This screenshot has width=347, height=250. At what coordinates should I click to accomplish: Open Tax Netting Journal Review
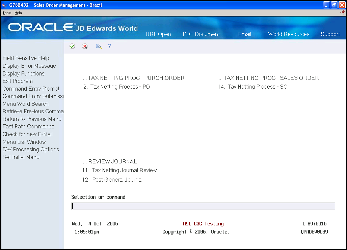pos(119,170)
